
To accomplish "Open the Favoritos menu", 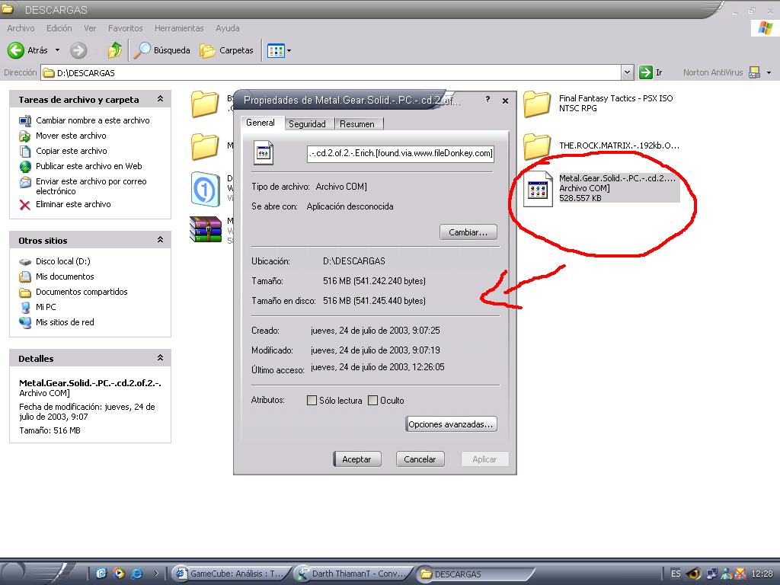I will (x=126, y=28).
